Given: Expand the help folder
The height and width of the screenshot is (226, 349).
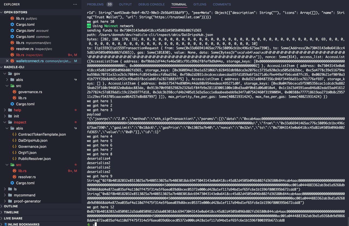Looking at the screenshot, I should click(5, 110).
